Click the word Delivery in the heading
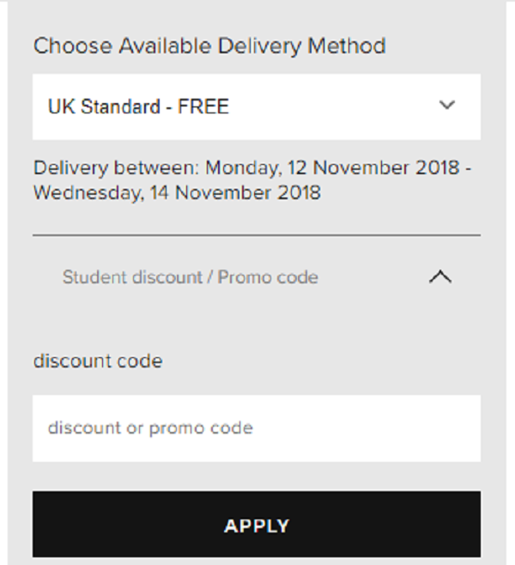This screenshot has height=565, width=515. coord(259,46)
